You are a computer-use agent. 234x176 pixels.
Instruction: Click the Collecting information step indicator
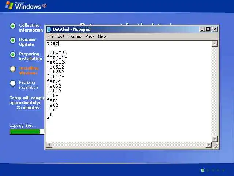[13, 26]
